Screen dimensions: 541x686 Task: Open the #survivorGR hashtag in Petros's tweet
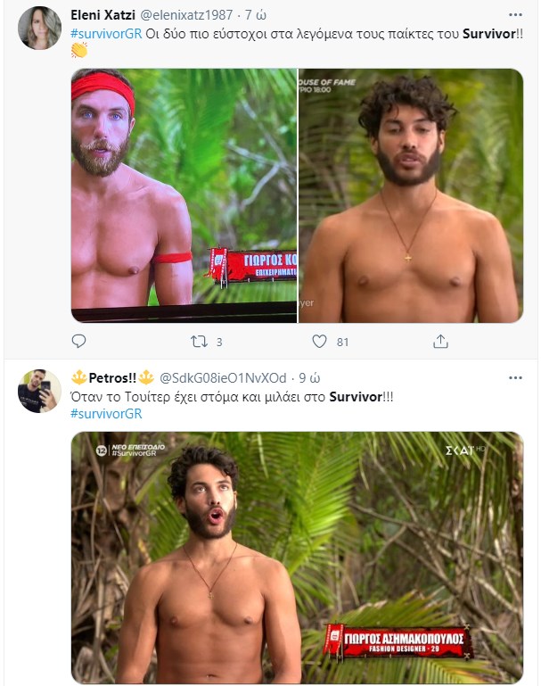106,413
